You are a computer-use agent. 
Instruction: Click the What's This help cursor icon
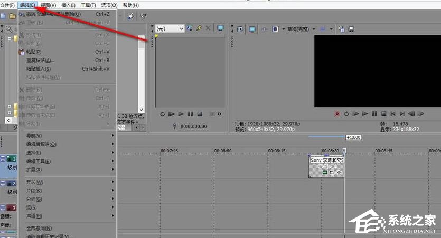[143, 16]
